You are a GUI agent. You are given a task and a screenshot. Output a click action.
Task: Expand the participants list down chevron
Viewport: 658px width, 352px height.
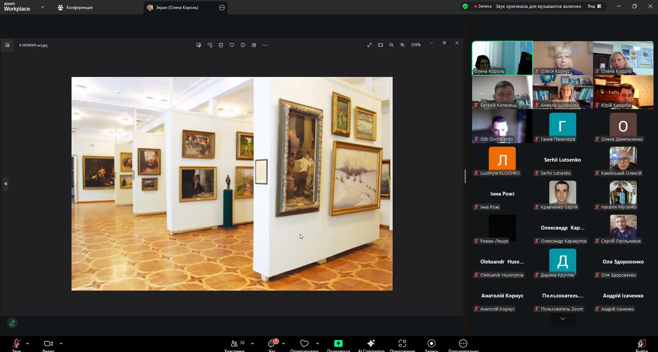pos(562,319)
